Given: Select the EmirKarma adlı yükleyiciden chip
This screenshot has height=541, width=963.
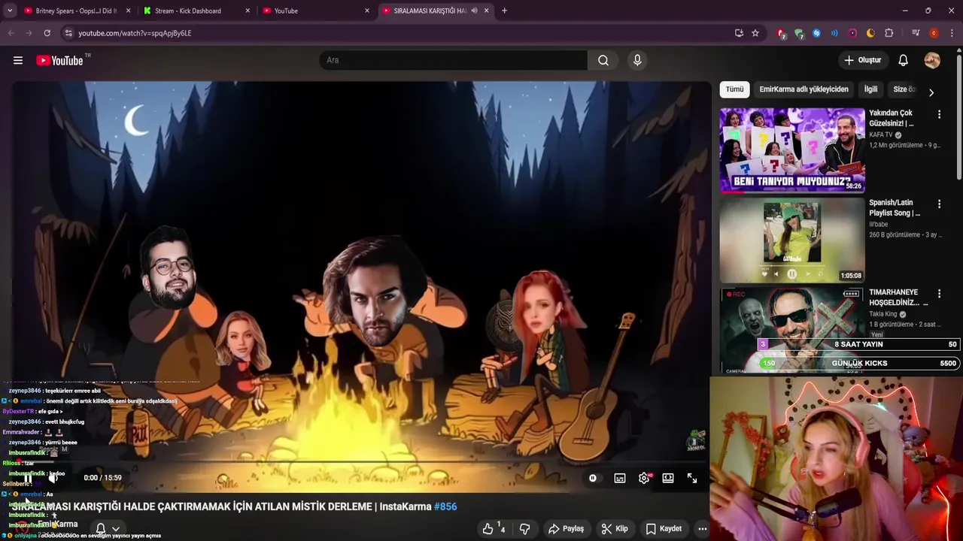Looking at the screenshot, I should (804, 89).
